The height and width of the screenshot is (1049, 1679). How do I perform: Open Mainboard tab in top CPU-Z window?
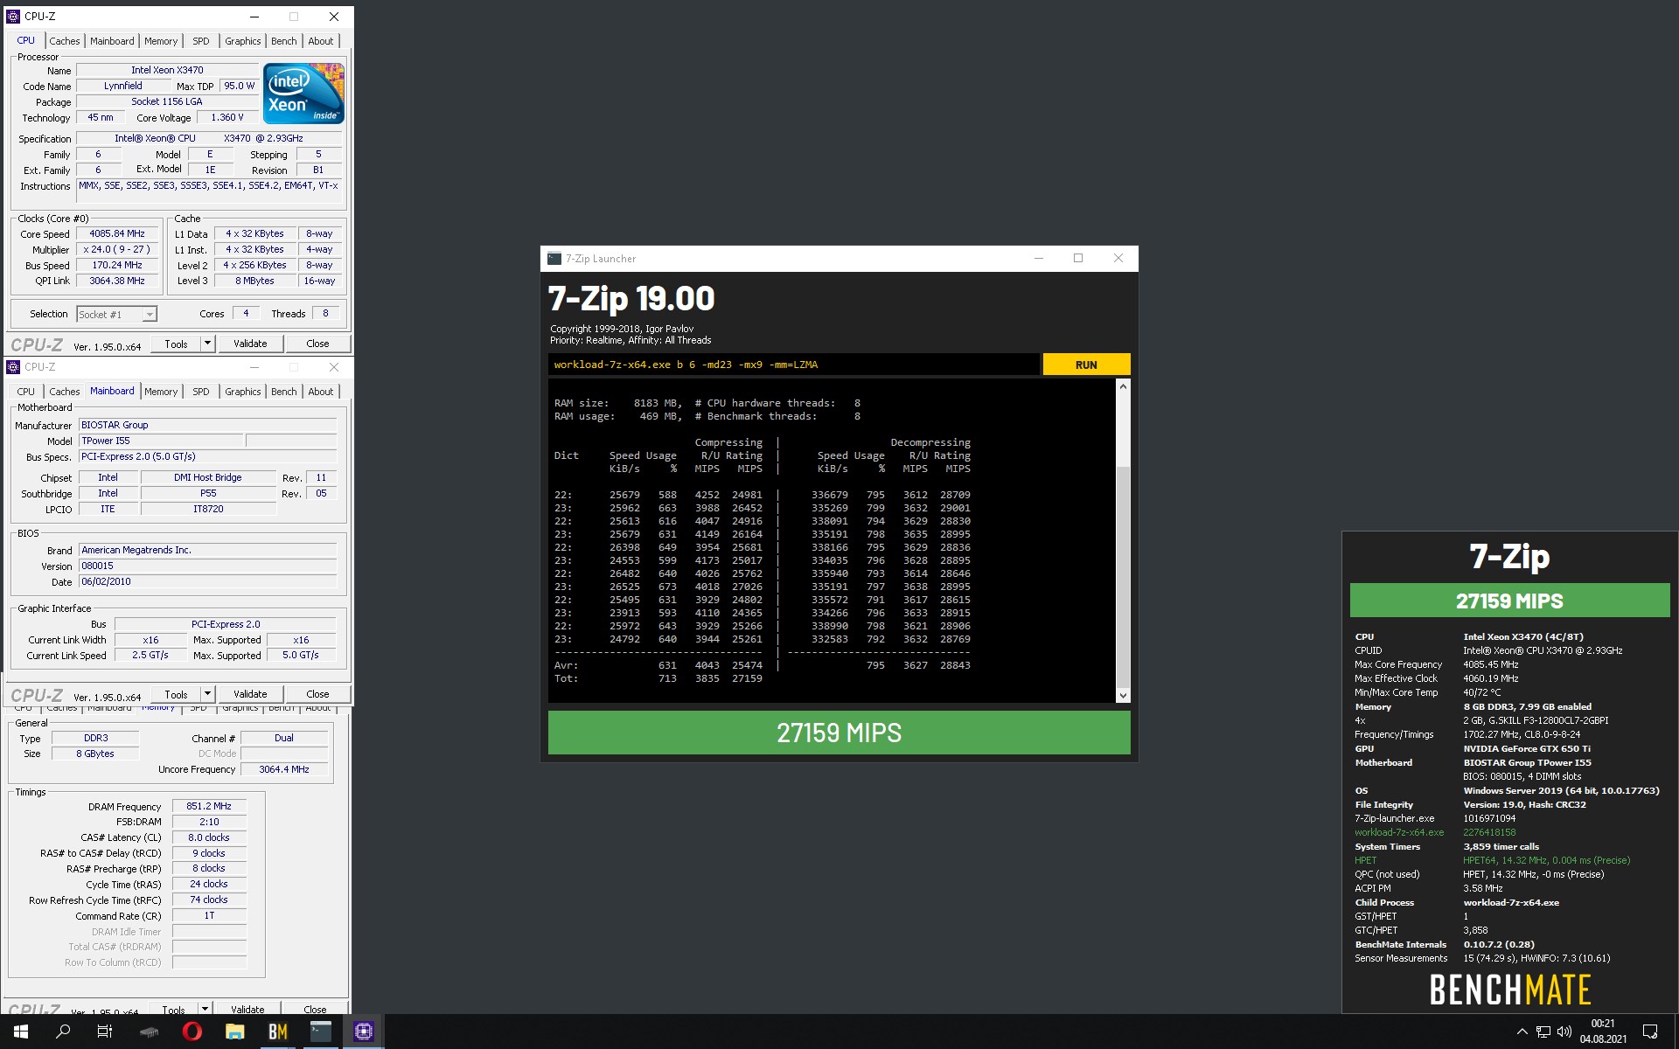(x=112, y=41)
